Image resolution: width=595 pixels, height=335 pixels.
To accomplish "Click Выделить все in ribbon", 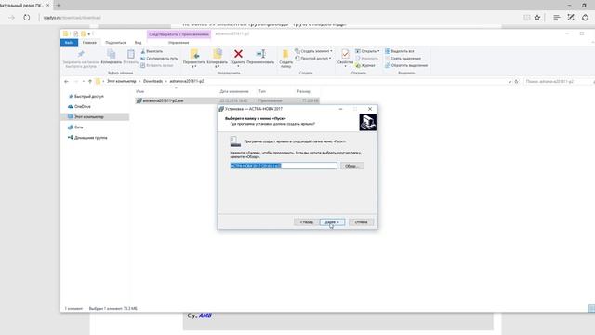I will tap(400, 51).
